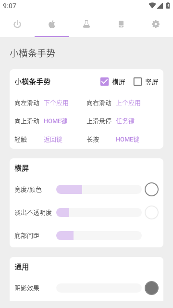Open 长按 action HOME键
This screenshot has width=173, height=308.
128,140
